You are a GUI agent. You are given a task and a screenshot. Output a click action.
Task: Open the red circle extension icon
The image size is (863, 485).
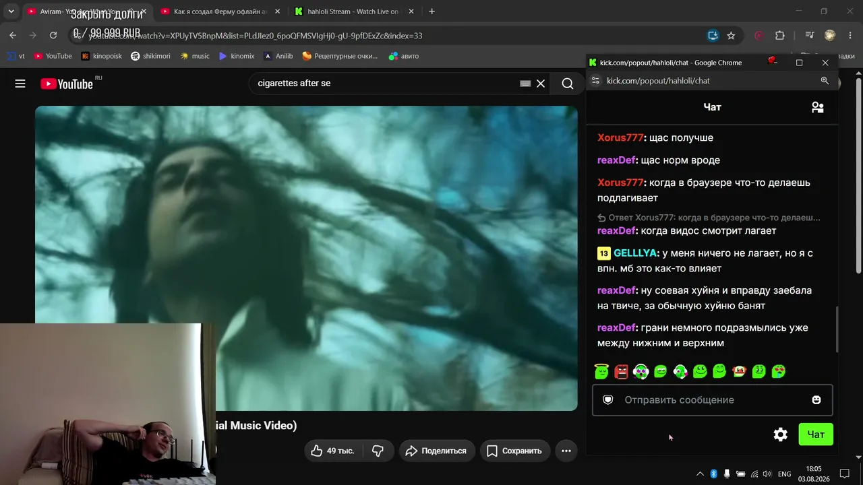pos(759,36)
